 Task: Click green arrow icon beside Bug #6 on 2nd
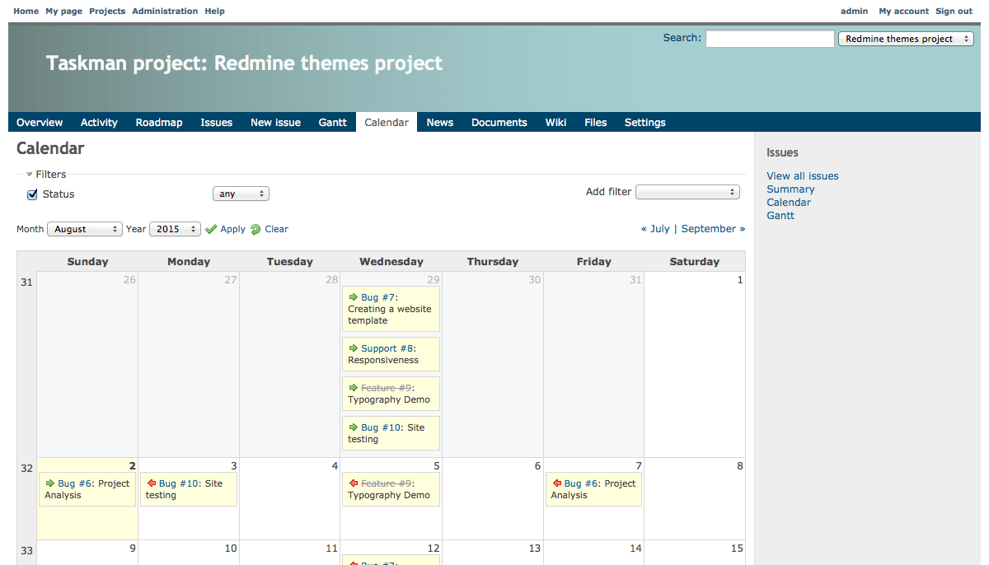tap(50, 483)
